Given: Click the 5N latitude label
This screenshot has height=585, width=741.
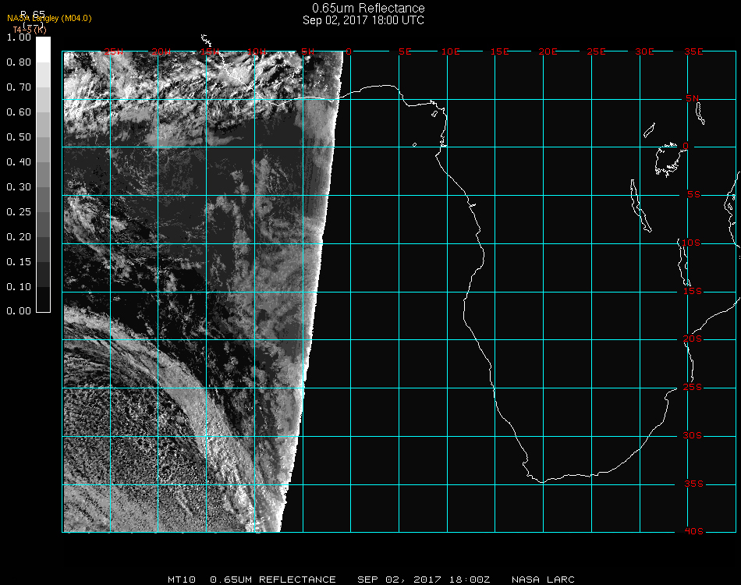Looking at the screenshot, I should click(x=693, y=98).
